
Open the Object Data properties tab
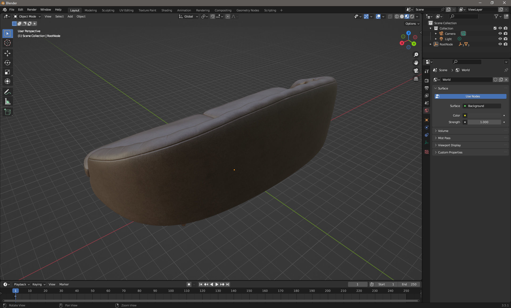427,142
